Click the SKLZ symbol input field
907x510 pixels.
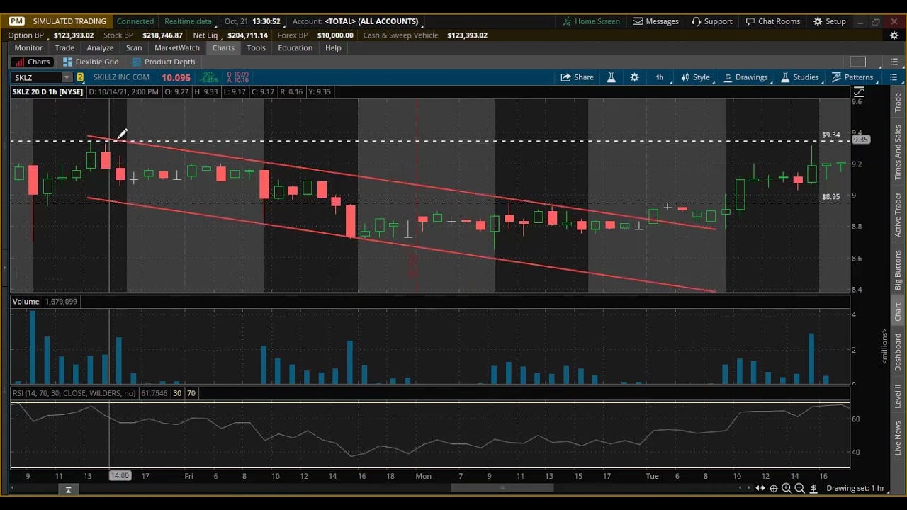click(x=37, y=77)
